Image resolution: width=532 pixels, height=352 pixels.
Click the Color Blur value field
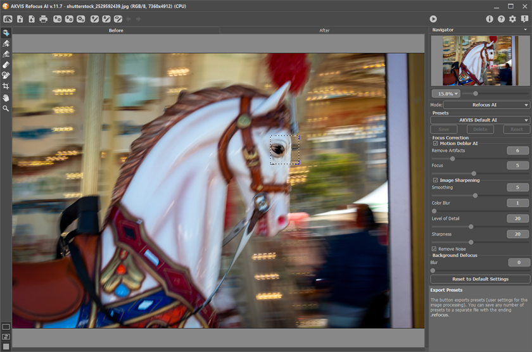pos(517,203)
